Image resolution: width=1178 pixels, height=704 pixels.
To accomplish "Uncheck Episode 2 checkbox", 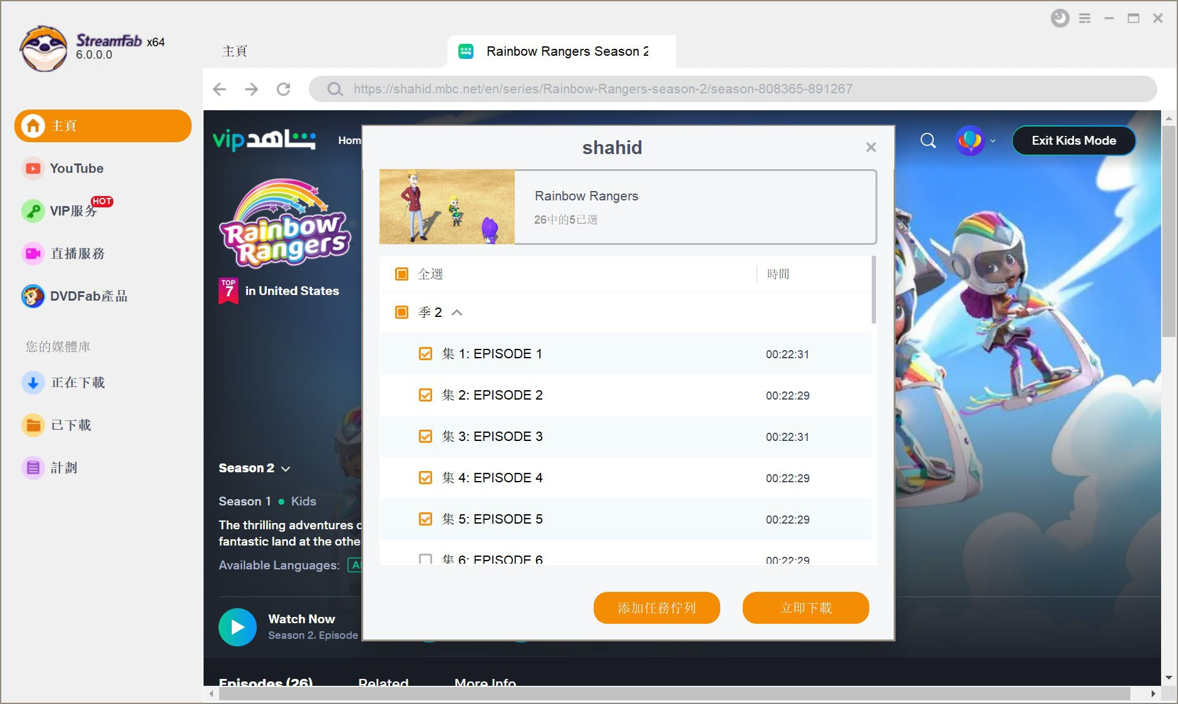I will (425, 395).
